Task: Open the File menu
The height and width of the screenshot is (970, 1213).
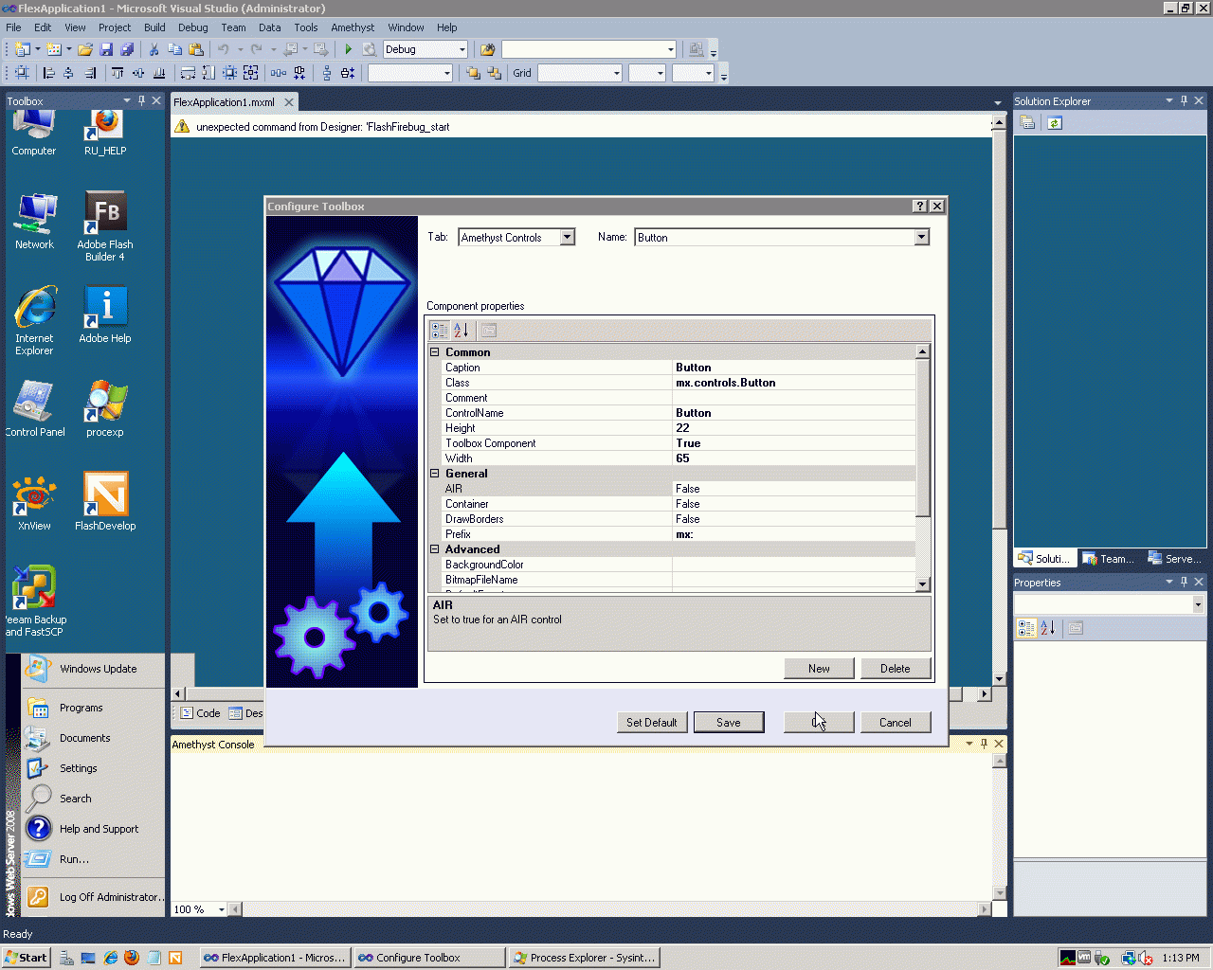Action: [13, 27]
